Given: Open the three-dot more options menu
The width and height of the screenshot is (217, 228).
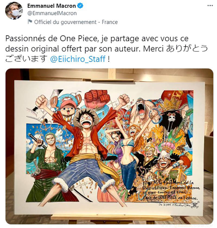Looking at the screenshot, I should pos(210,5).
